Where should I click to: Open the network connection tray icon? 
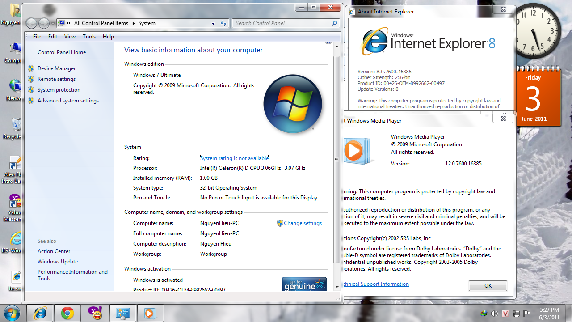tap(516, 314)
